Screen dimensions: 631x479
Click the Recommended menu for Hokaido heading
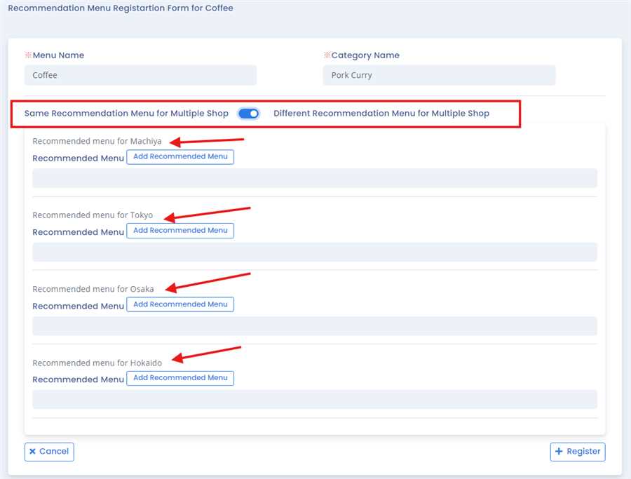(97, 363)
